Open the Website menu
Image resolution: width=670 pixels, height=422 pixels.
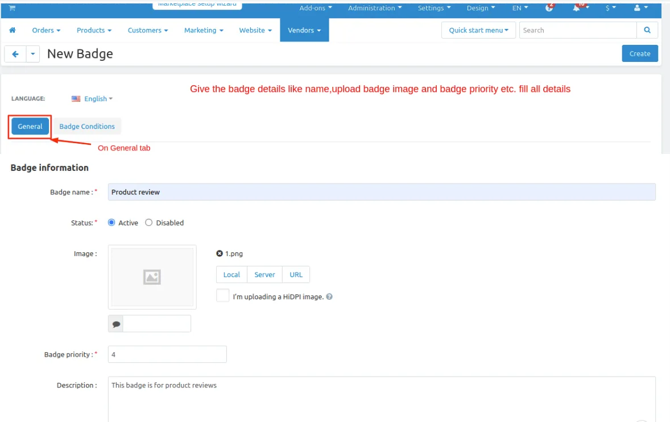coord(255,30)
